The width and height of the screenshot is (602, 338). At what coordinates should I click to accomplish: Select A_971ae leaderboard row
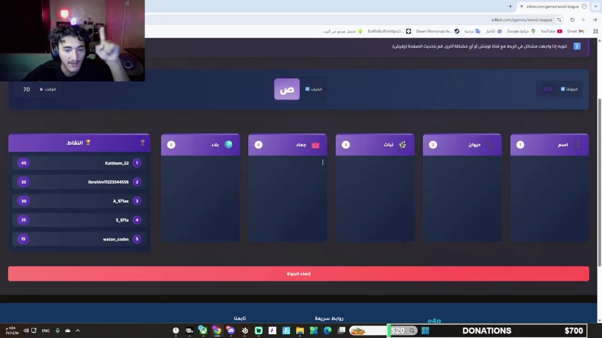pyautogui.click(x=79, y=201)
